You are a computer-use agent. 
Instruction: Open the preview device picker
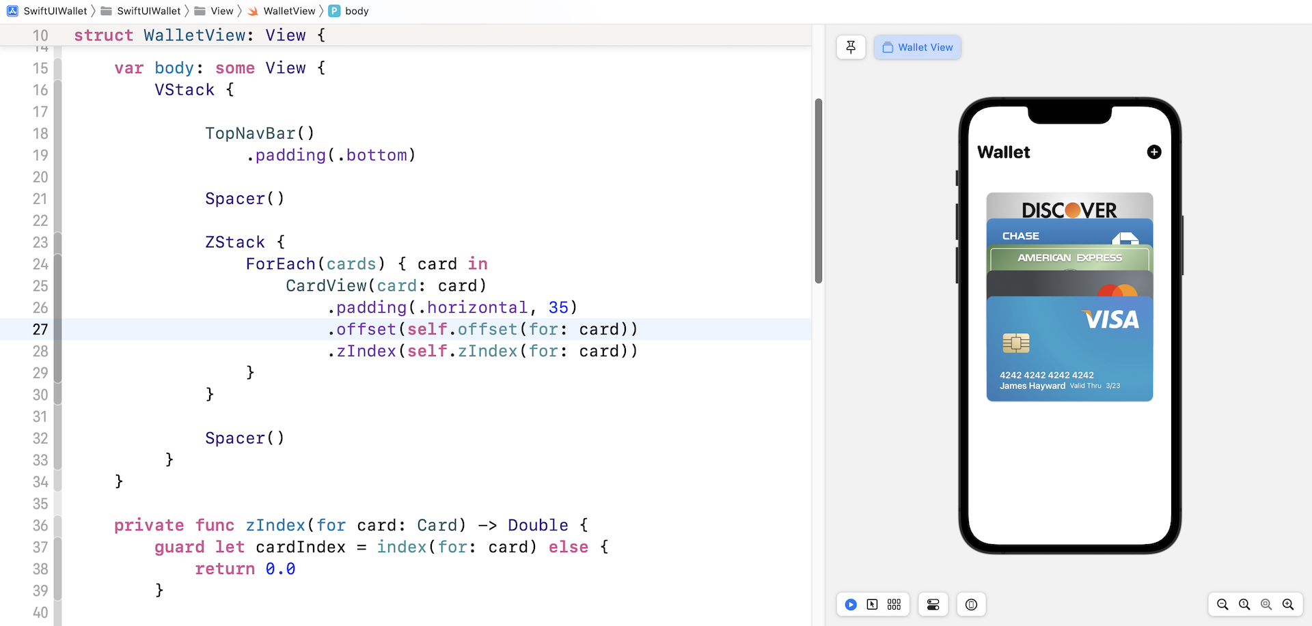[x=971, y=604]
